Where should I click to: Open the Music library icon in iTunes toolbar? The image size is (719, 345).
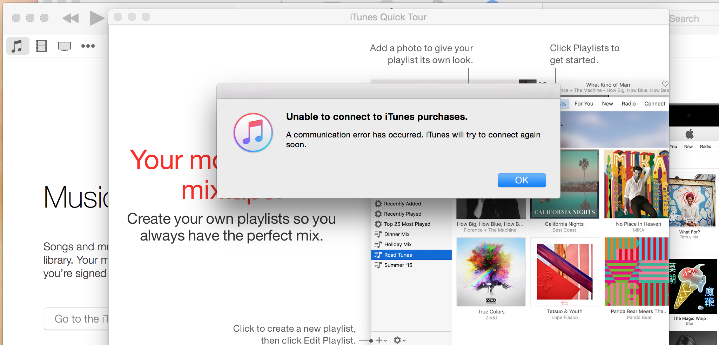18,46
